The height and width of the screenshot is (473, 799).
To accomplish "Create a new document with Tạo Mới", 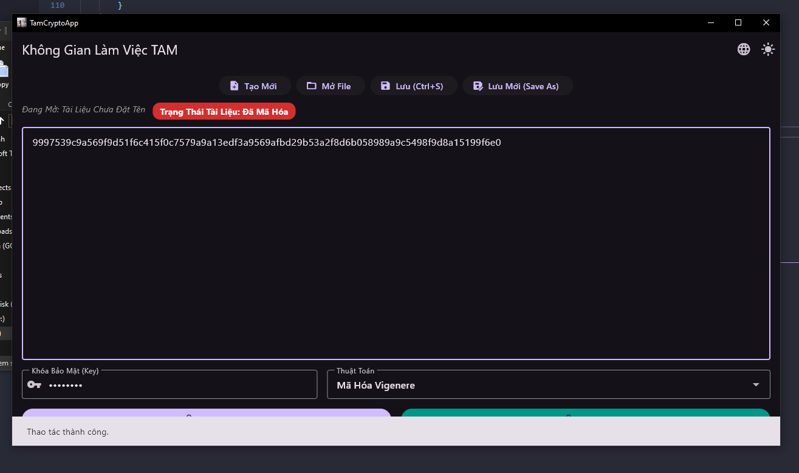I will [x=255, y=86].
